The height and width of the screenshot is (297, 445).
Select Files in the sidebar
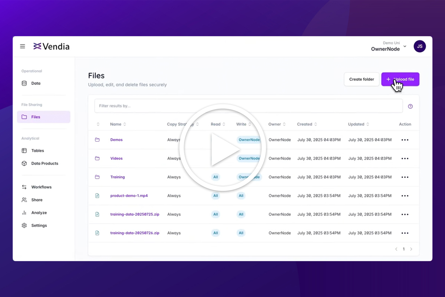(x=44, y=117)
